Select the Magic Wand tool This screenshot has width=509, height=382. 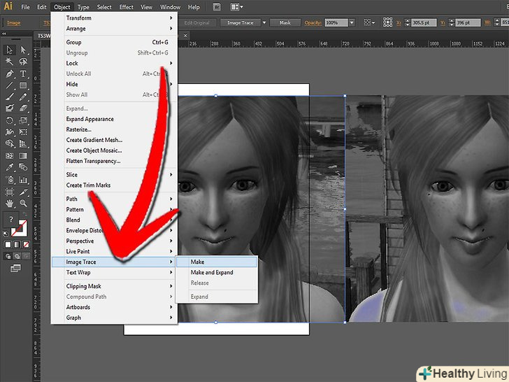pos(10,62)
